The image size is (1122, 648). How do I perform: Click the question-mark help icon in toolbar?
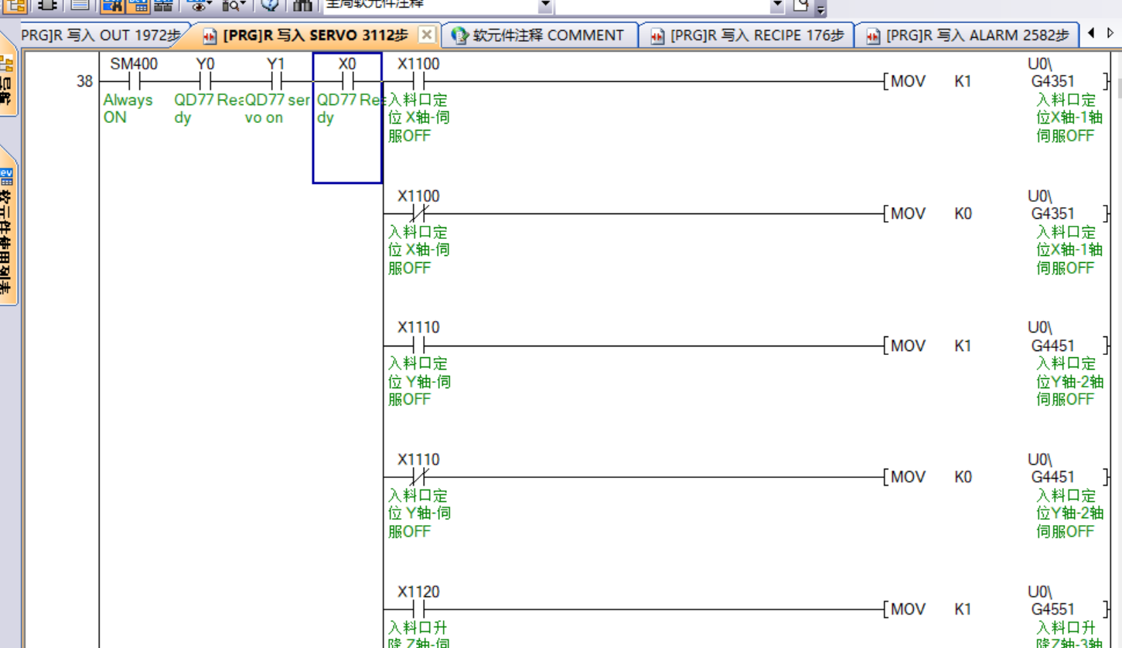[270, 5]
